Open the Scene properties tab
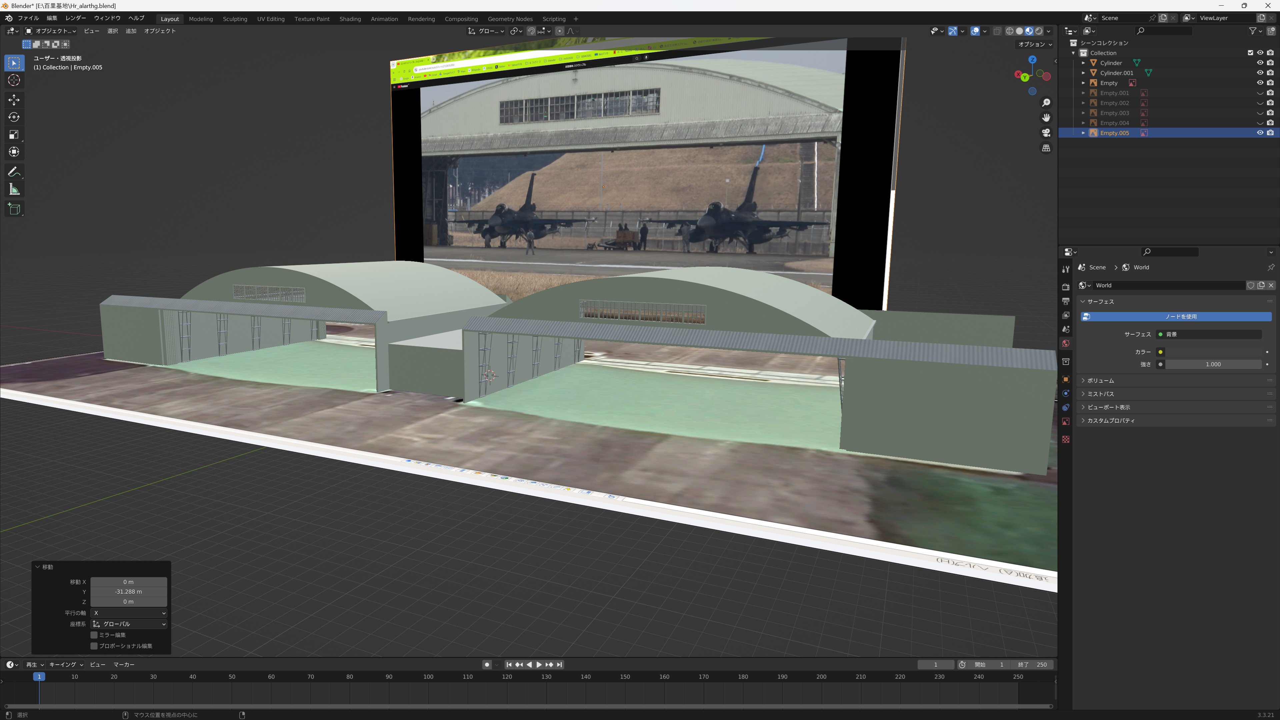This screenshot has width=1280, height=720. [x=1065, y=329]
